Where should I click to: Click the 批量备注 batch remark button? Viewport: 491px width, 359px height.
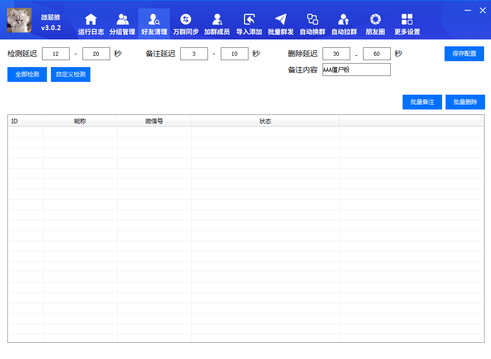[422, 102]
